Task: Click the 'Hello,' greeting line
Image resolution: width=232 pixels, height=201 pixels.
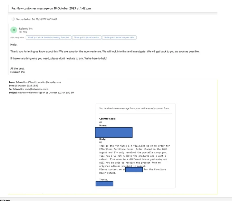Action: (14, 45)
